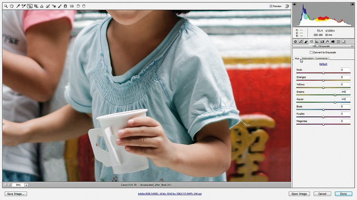Toggle full screen mode icon
Viewport: 357px width, 200px height.
pos(287,6)
